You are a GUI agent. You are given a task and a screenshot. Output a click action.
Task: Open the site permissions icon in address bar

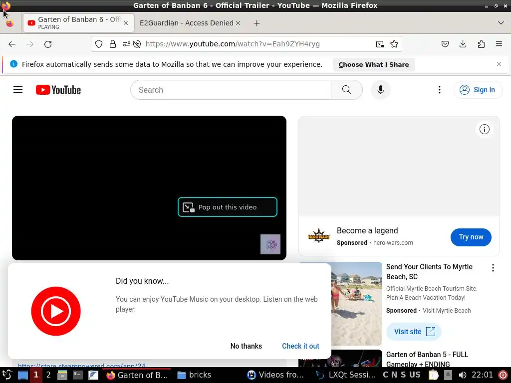[x=126, y=44]
